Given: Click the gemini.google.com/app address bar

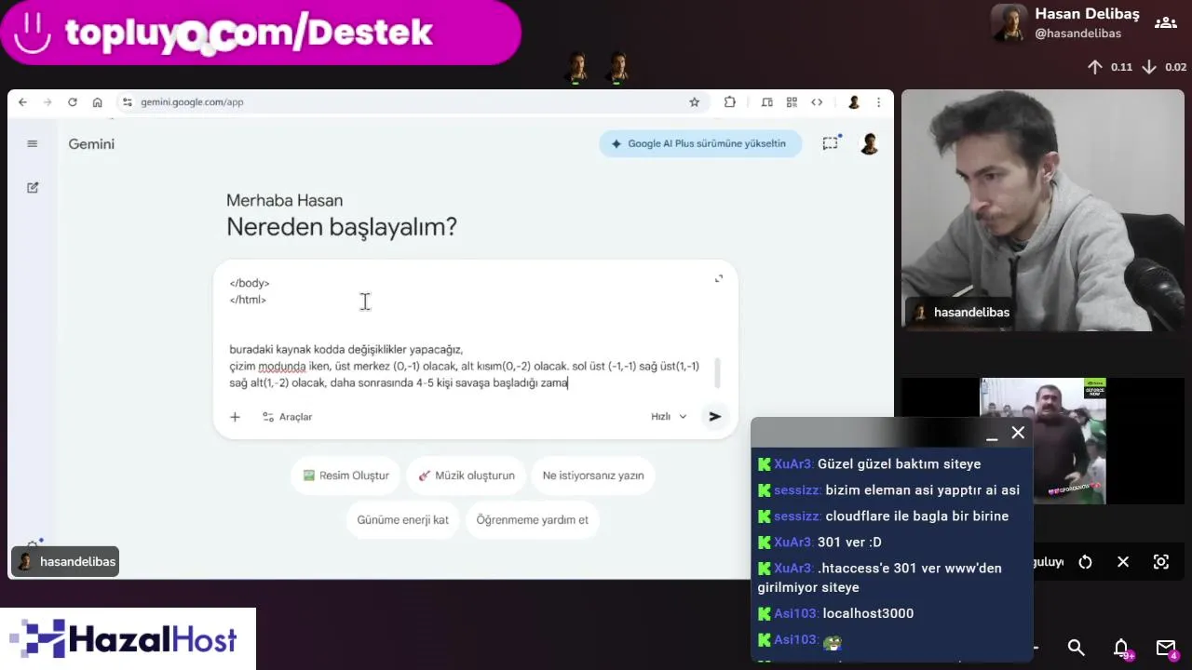Looking at the screenshot, I should [410, 102].
